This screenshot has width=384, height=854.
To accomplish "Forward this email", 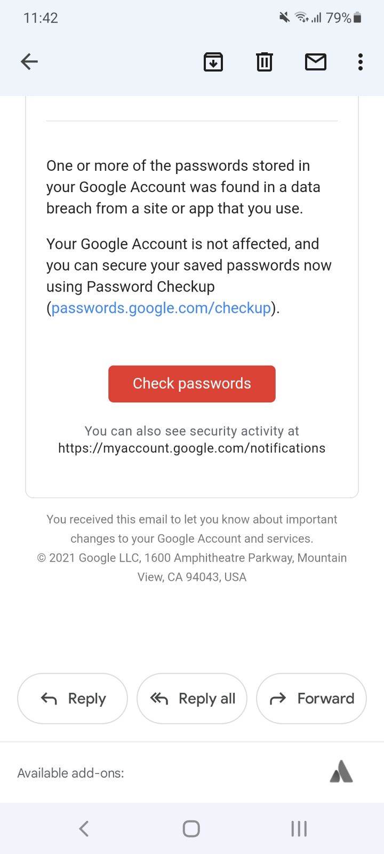I will point(311,698).
